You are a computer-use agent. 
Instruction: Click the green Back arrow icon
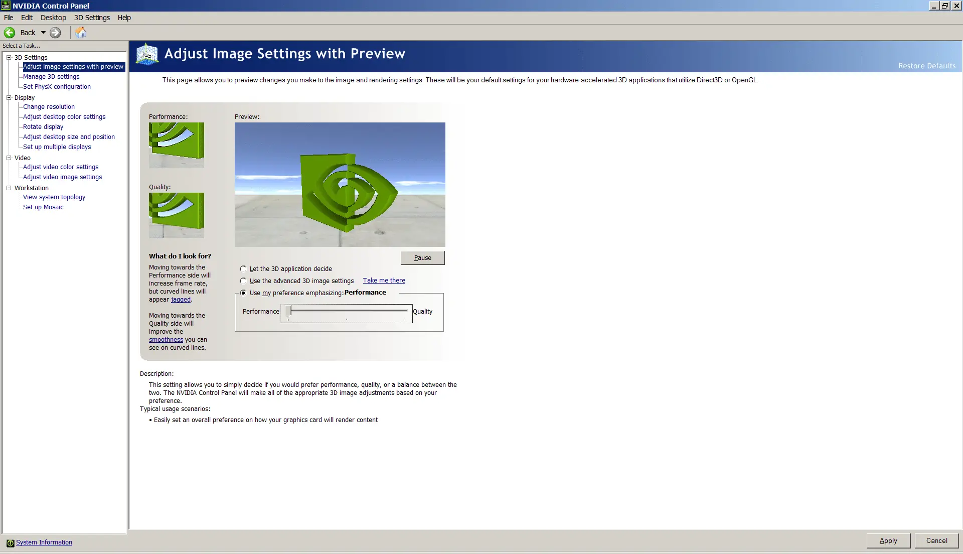coord(10,33)
